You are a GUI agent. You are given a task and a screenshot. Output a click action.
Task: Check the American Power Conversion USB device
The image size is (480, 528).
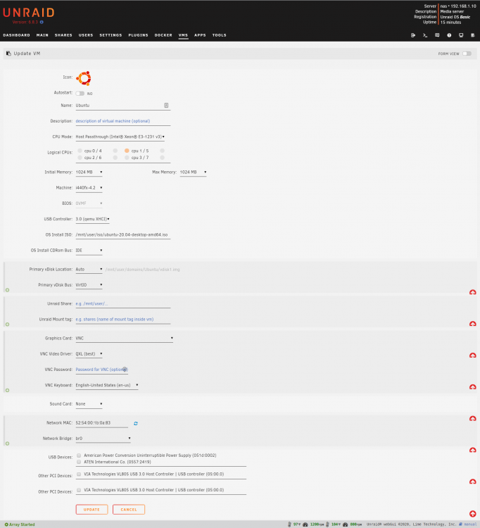pyautogui.click(x=79, y=455)
